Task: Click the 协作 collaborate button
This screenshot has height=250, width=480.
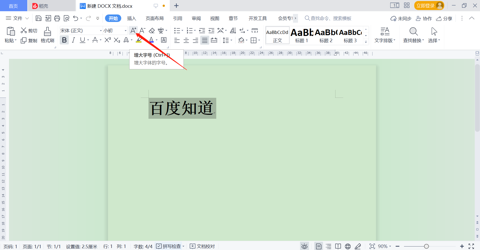Action: click(x=424, y=18)
